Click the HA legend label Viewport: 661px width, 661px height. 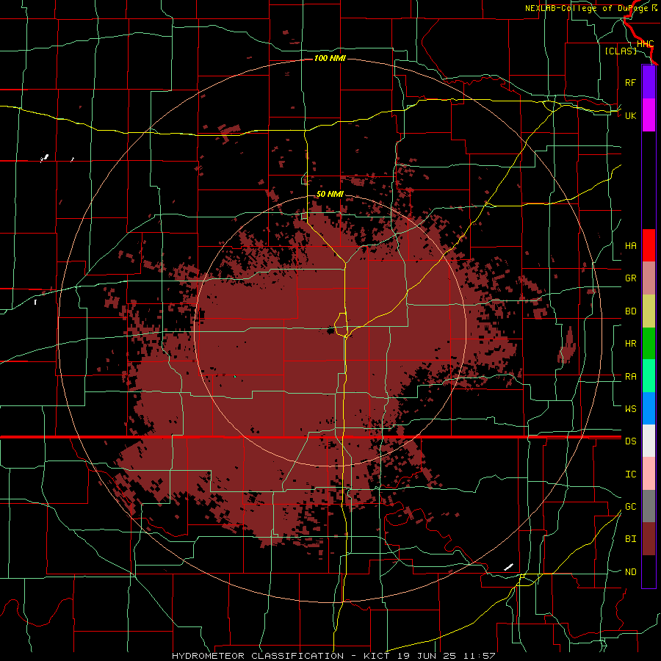click(630, 246)
